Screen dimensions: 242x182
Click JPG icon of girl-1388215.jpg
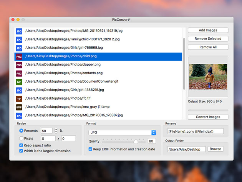[19, 90]
